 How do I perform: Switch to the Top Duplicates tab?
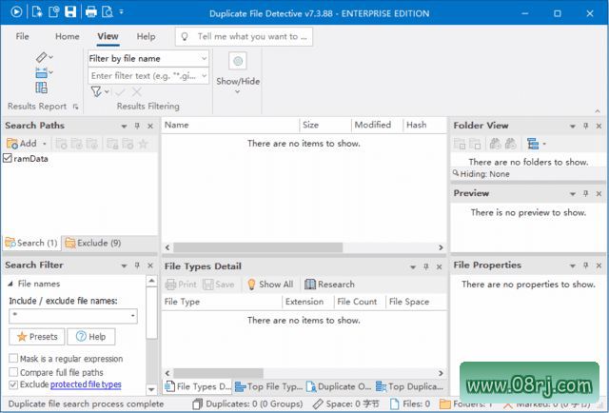coord(409,386)
